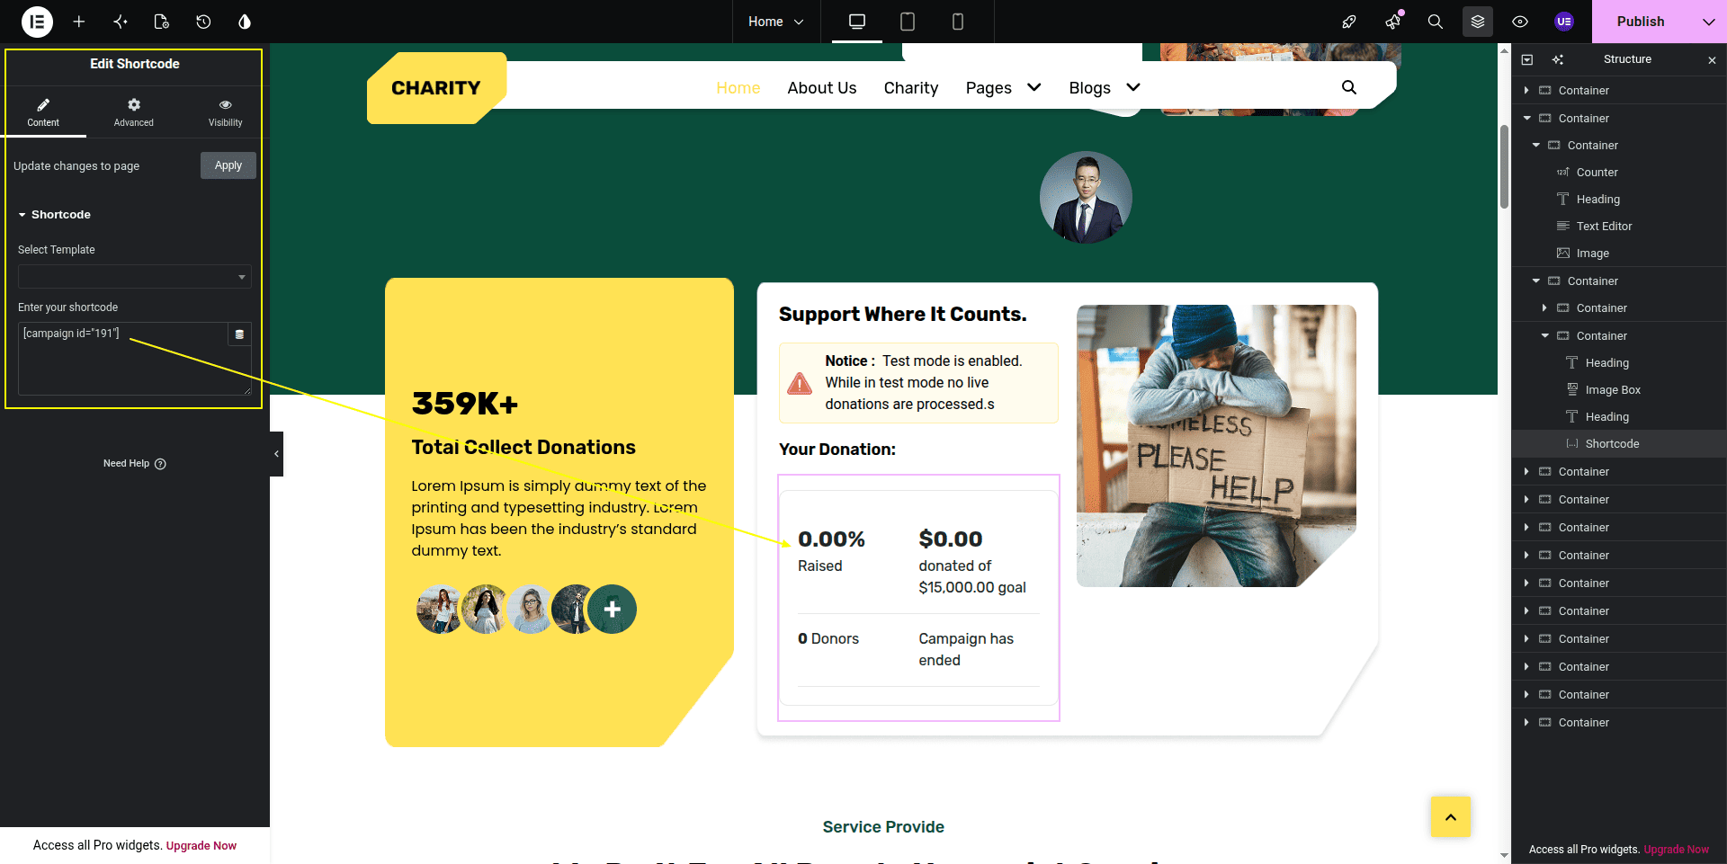Collapse the left editor panel
Screen dimensions: 1727x864
click(x=276, y=454)
